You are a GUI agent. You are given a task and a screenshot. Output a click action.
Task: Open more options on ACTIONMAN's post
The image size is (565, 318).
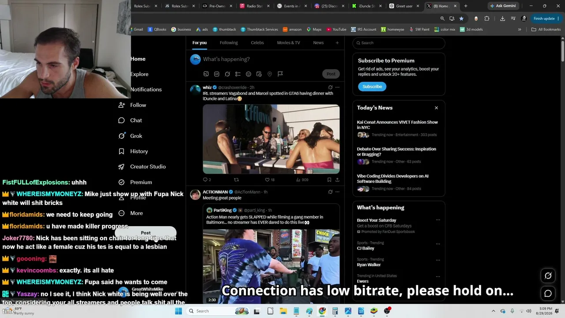pyautogui.click(x=337, y=192)
